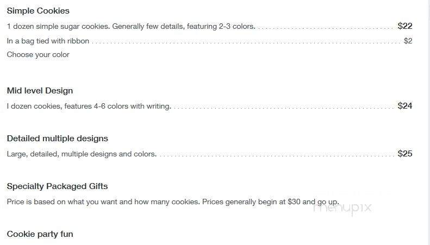Click the dotted leader line before $25
The width and height of the screenshot is (430, 245).
[276, 156]
